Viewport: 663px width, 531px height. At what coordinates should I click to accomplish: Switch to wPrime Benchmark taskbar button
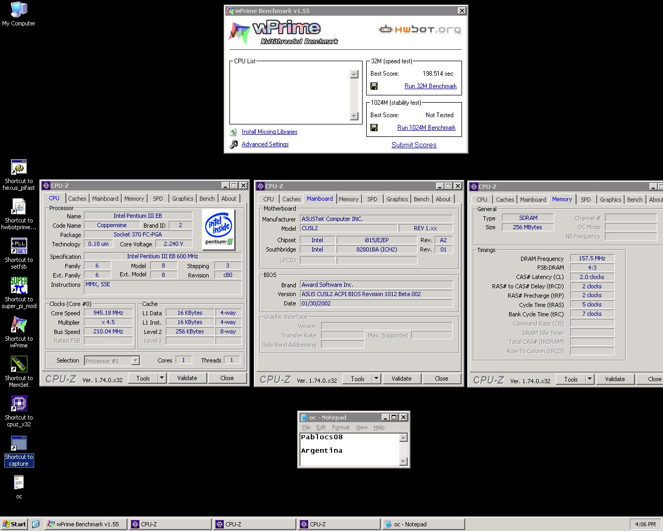[87, 524]
